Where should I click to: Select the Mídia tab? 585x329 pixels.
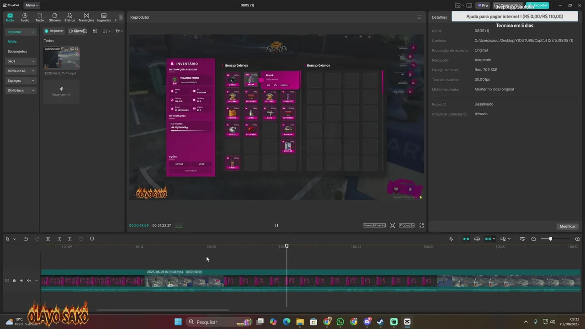tap(10, 17)
